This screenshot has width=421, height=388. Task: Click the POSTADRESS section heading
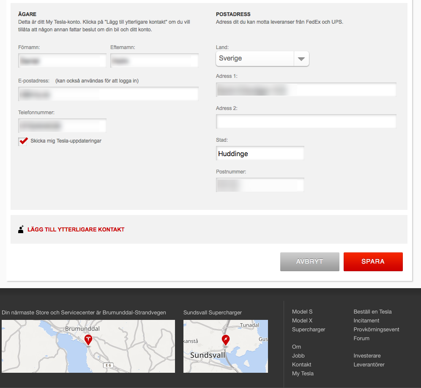233,14
